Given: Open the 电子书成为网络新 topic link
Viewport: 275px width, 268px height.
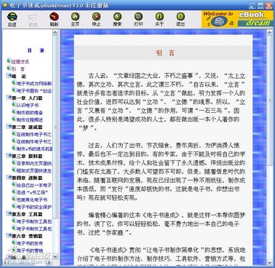Looking at the screenshot, I should pos(34,84).
